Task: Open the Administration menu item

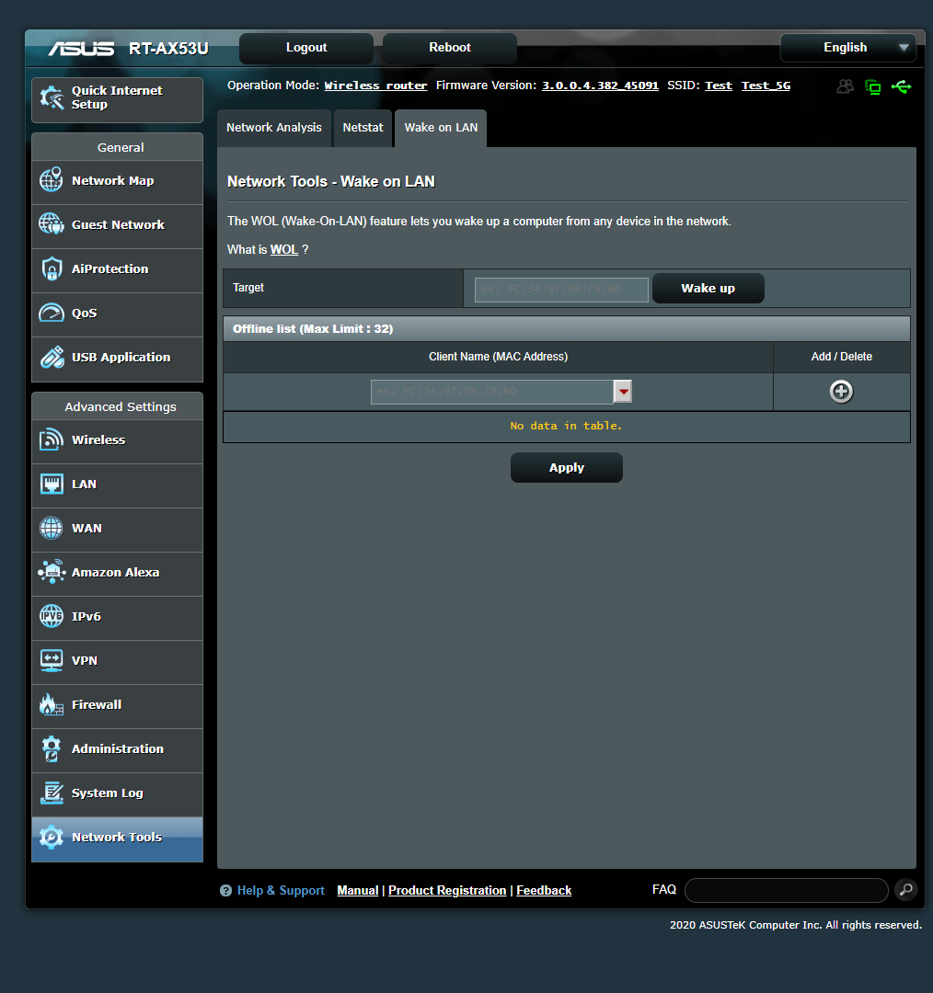Action: click(117, 750)
